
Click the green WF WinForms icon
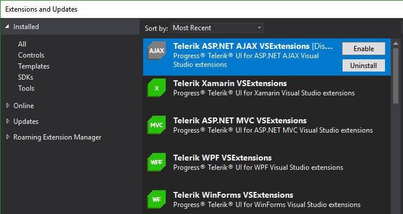(x=156, y=199)
